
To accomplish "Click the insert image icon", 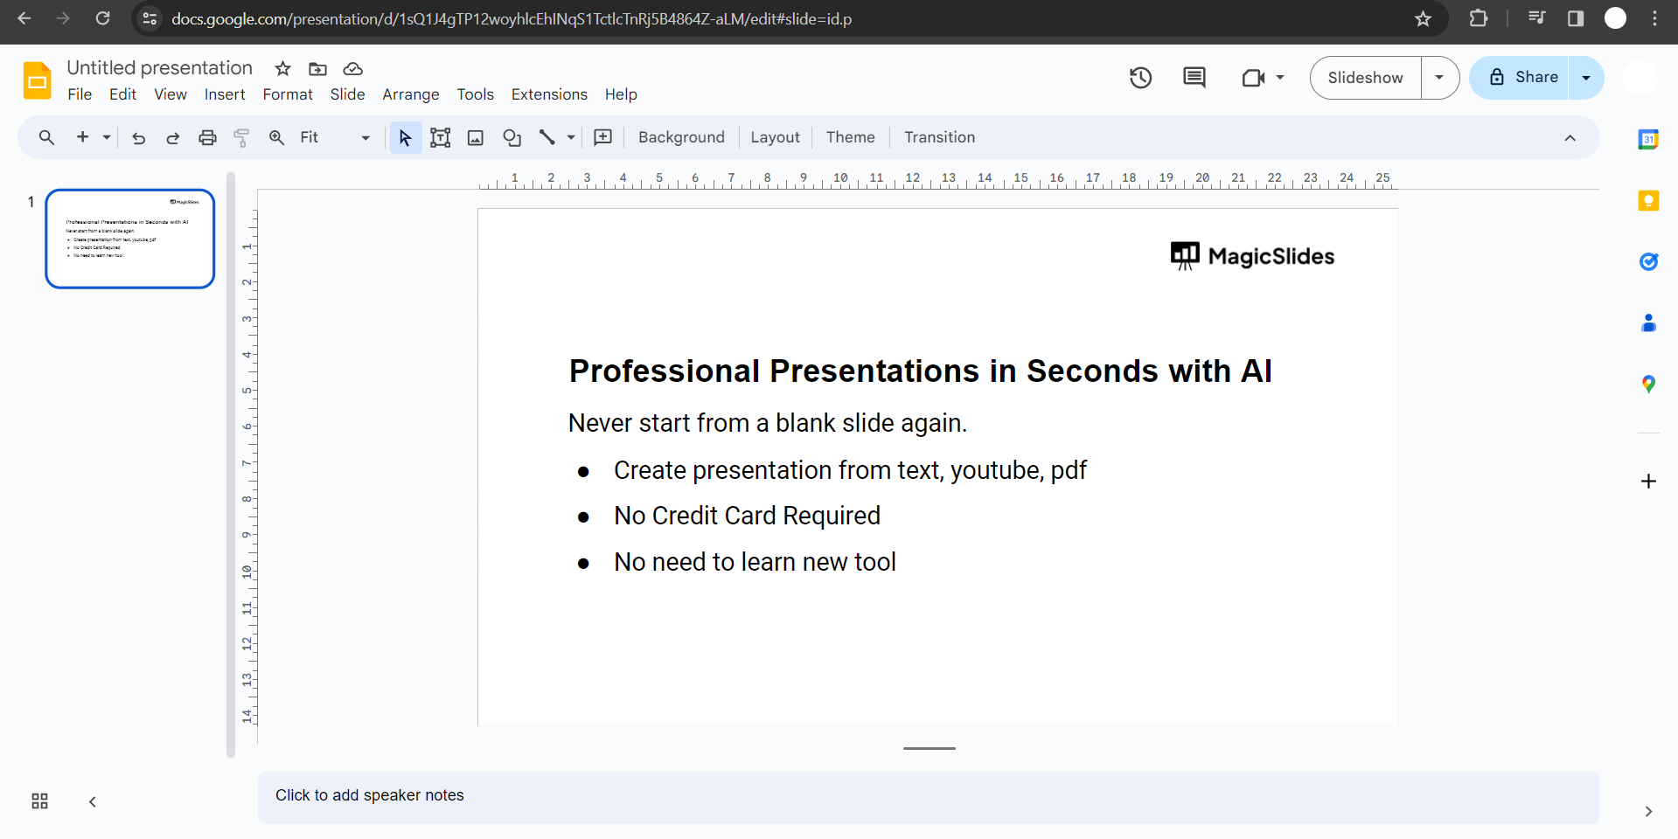I will (x=476, y=137).
